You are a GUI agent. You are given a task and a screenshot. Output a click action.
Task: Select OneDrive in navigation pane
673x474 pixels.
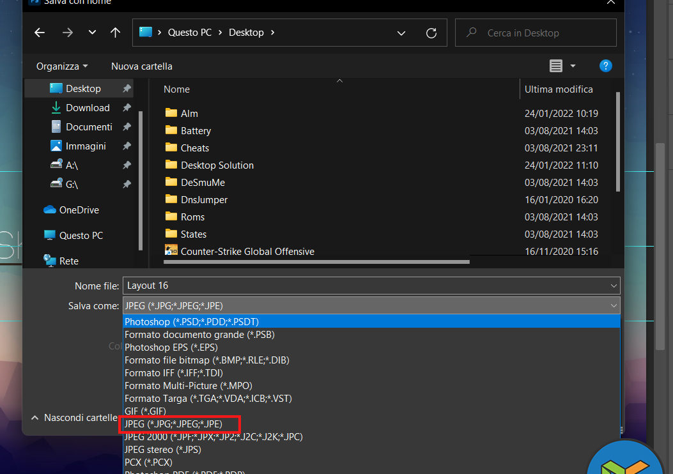click(79, 210)
